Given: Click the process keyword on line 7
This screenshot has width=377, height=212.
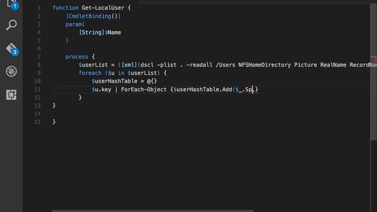Looking at the screenshot, I should click(x=77, y=57).
